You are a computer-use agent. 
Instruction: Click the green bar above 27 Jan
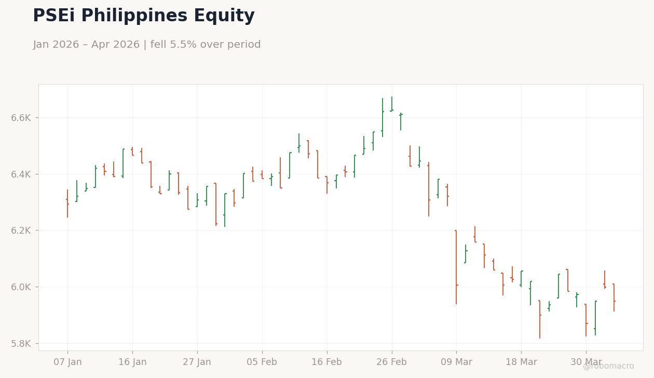(197, 200)
